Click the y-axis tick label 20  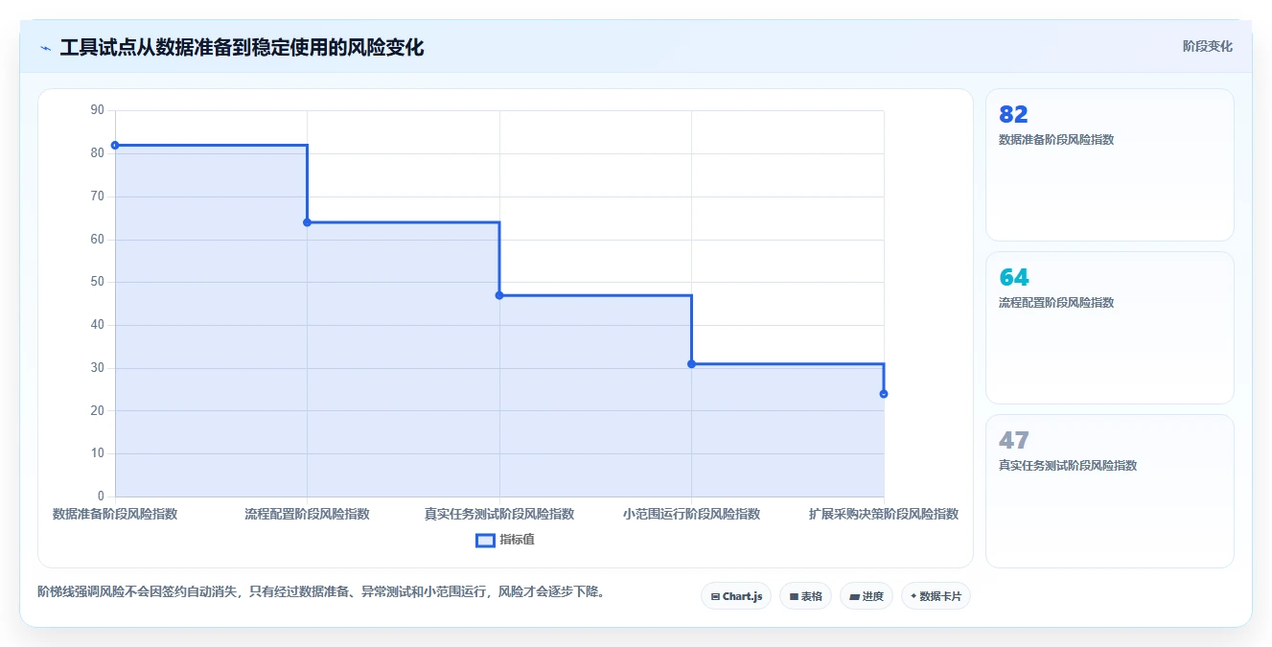(x=97, y=410)
